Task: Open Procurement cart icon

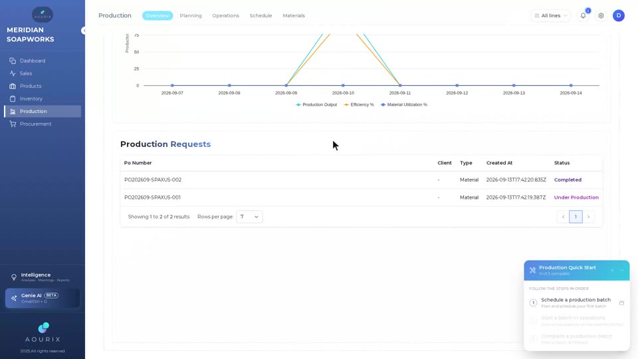Action: [13, 124]
